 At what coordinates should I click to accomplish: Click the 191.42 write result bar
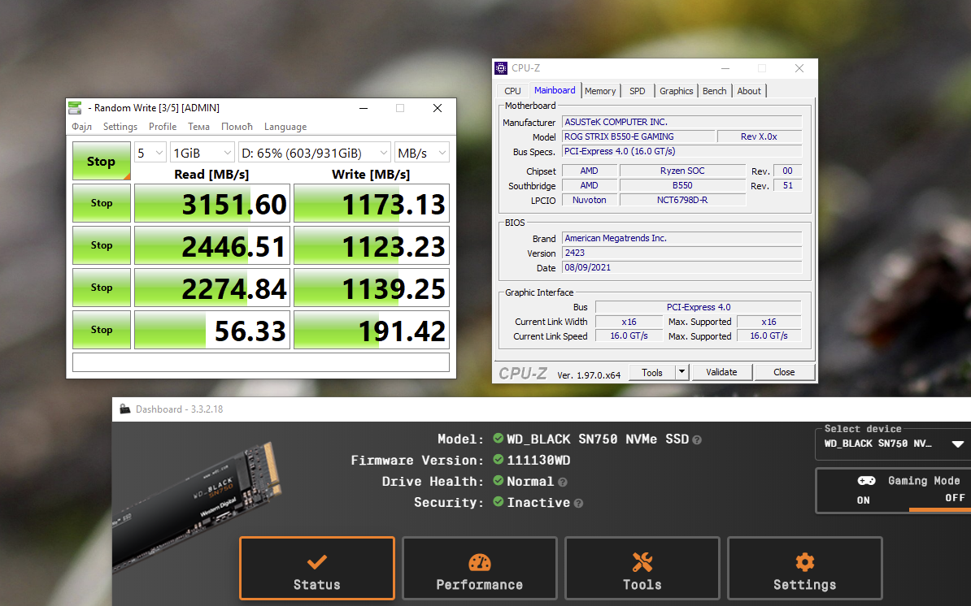tap(372, 330)
